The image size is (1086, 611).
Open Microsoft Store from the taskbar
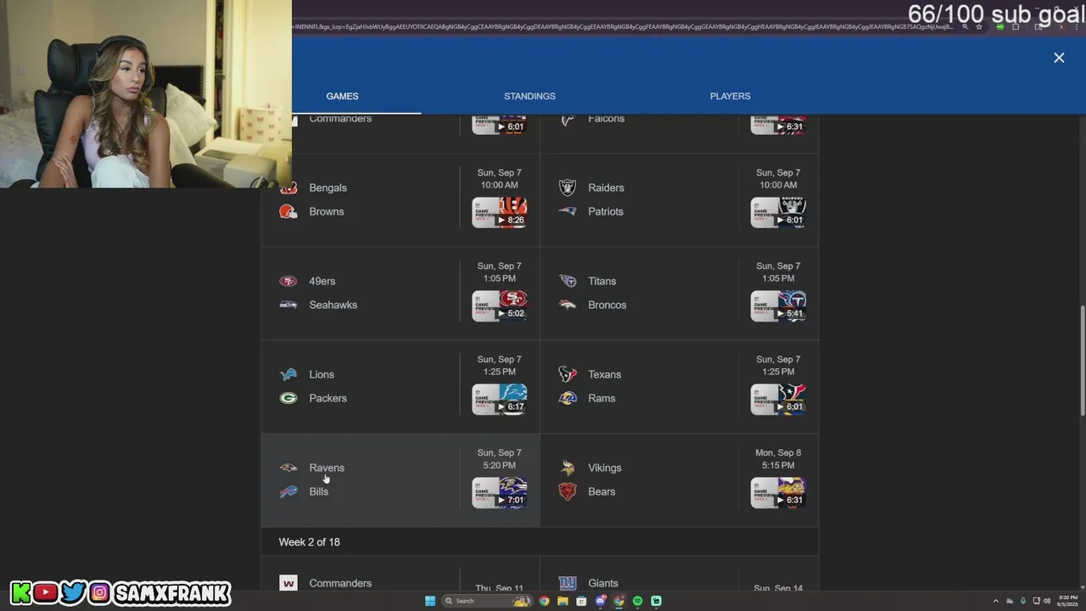coord(581,601)
